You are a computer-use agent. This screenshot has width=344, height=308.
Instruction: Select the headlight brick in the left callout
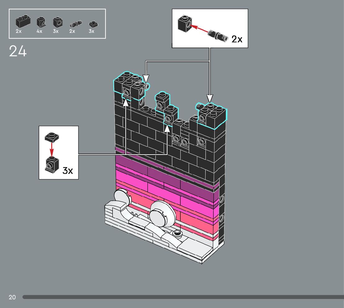(51, 165)
